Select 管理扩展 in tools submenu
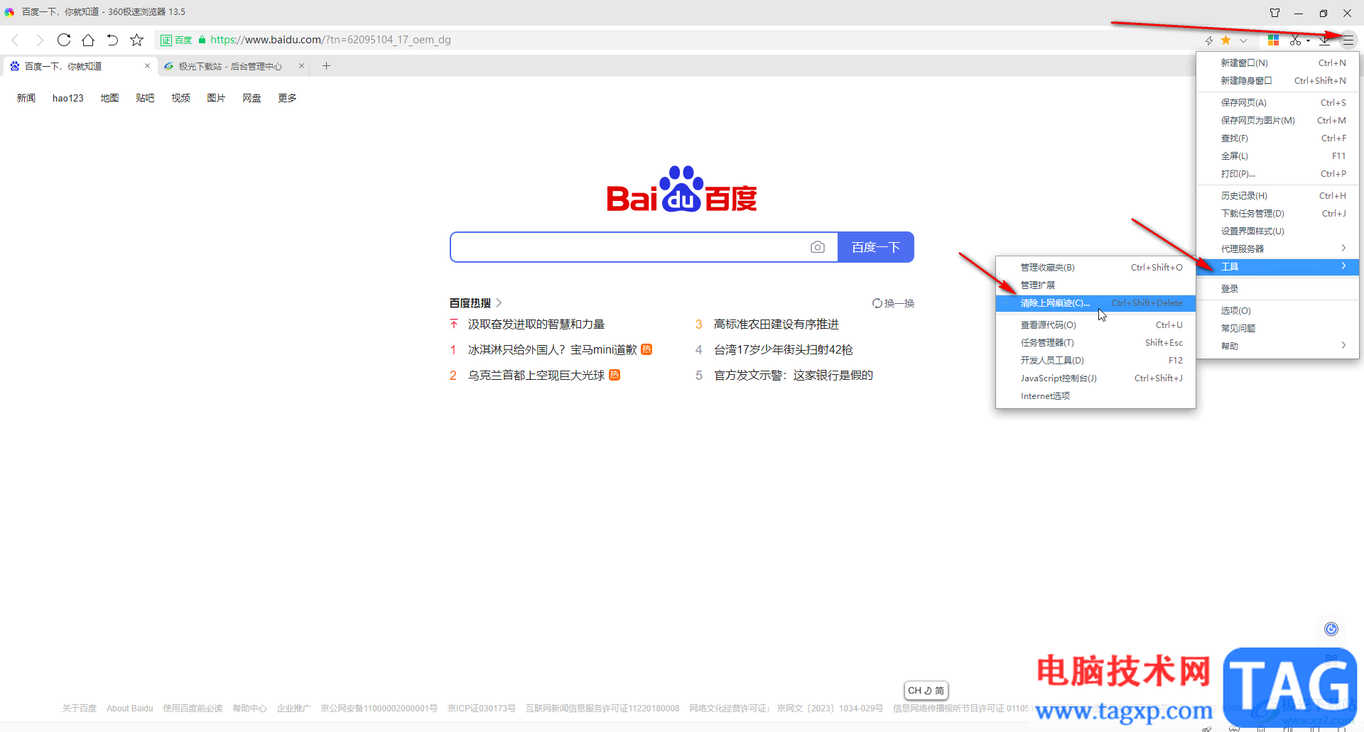This screenshot has width=1364, height=732. coord(1095,285)
